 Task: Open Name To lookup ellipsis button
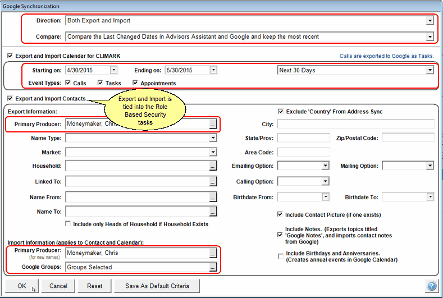tap(213, 212)
